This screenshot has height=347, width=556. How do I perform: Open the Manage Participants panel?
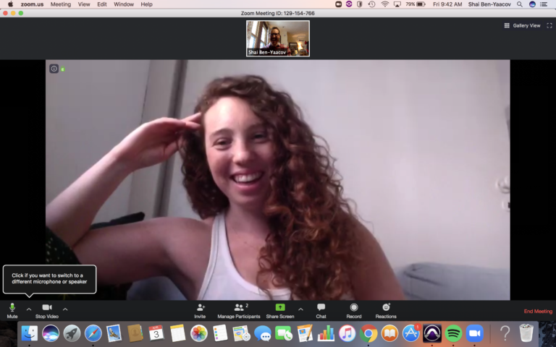click(x=239, y=311)
